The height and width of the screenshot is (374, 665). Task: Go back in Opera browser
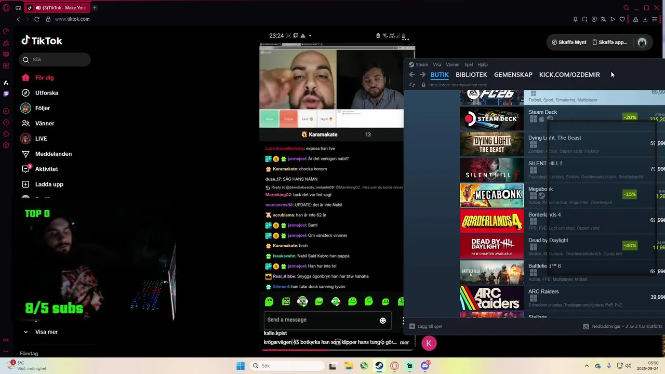coord(18,19)
